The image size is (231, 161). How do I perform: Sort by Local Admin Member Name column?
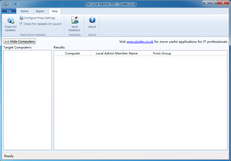(117, 53)
